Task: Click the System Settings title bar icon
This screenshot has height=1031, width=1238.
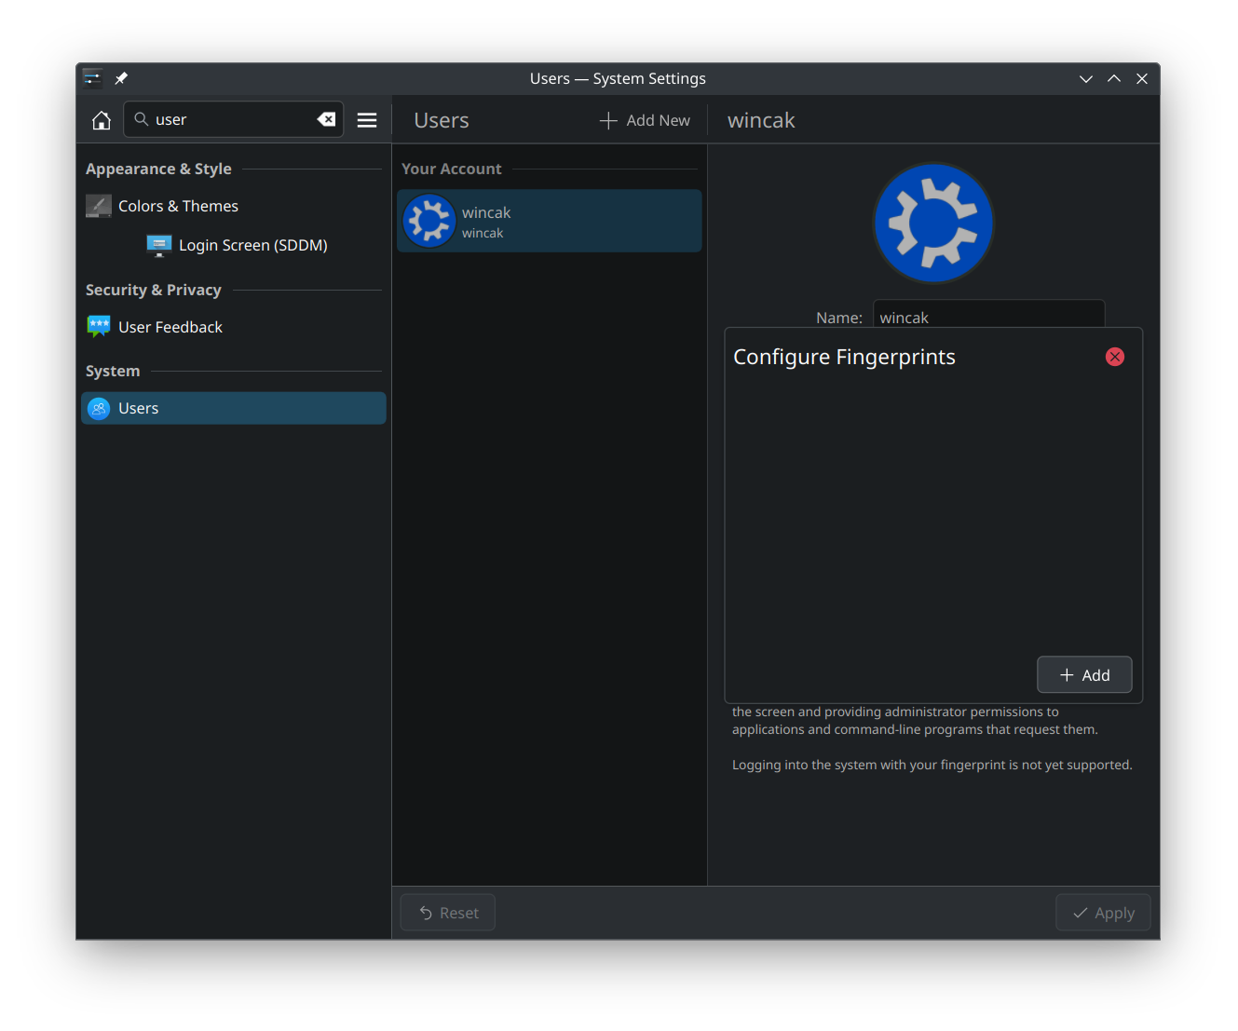Action: click(92, 78)
